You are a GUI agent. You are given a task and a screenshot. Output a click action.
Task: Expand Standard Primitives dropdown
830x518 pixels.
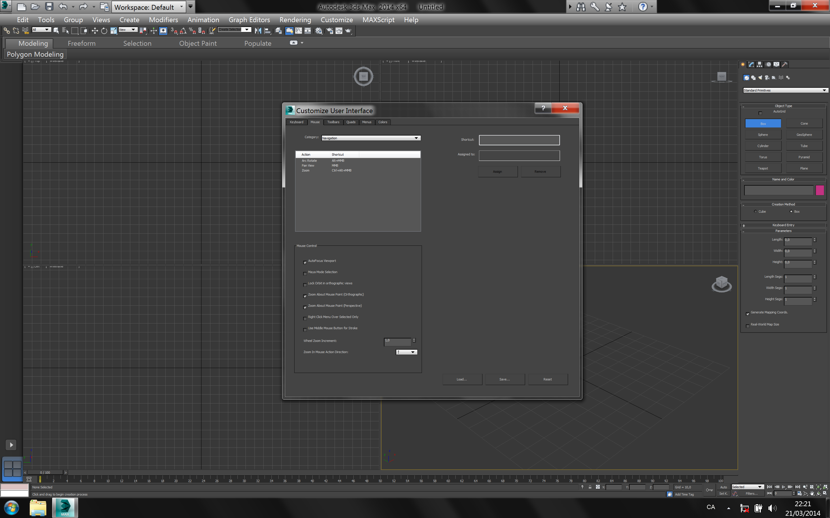point(785,90)
